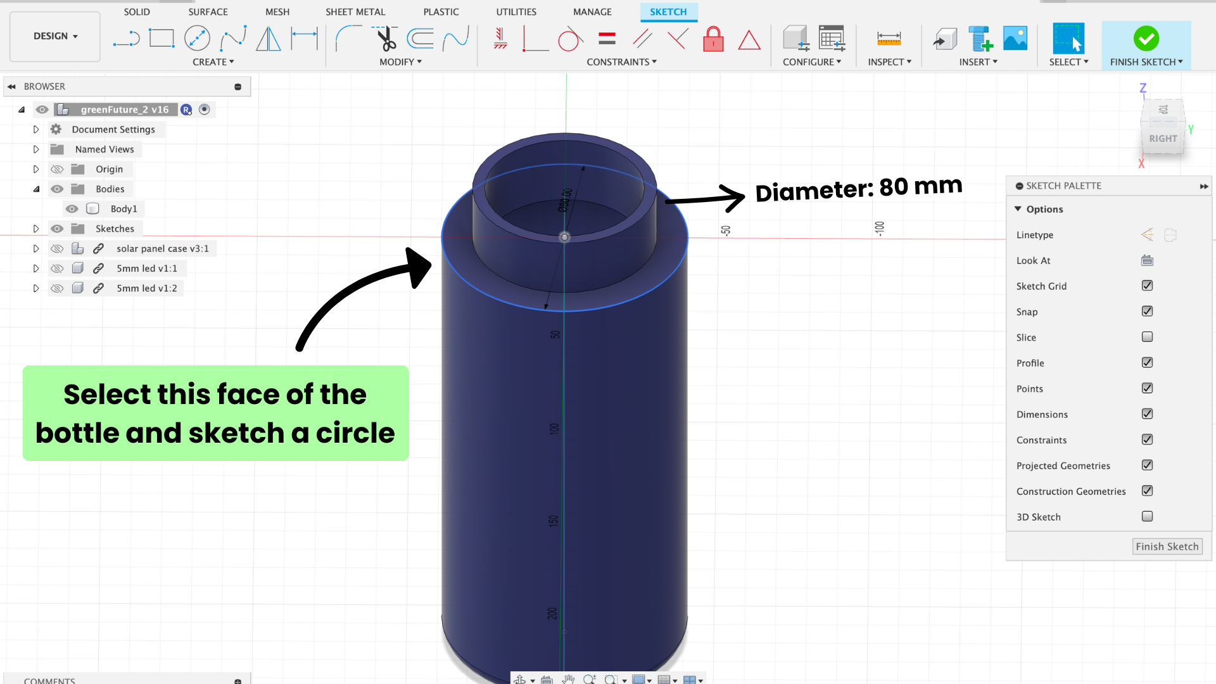Image resolution: width=1216 pixels, height=684 pixels.
Task: Open the MODIFY dropdown menu
Action: click(x=400, y=62)
